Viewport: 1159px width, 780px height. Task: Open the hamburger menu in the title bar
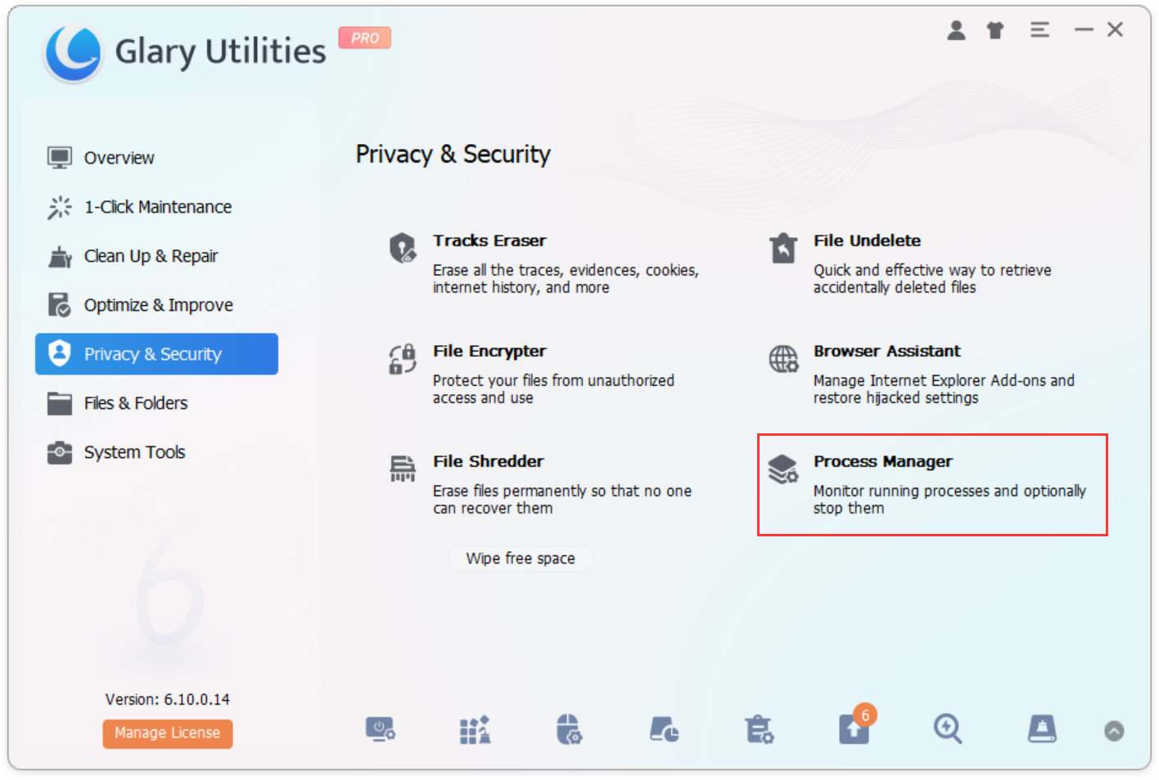coord(1039,29)
